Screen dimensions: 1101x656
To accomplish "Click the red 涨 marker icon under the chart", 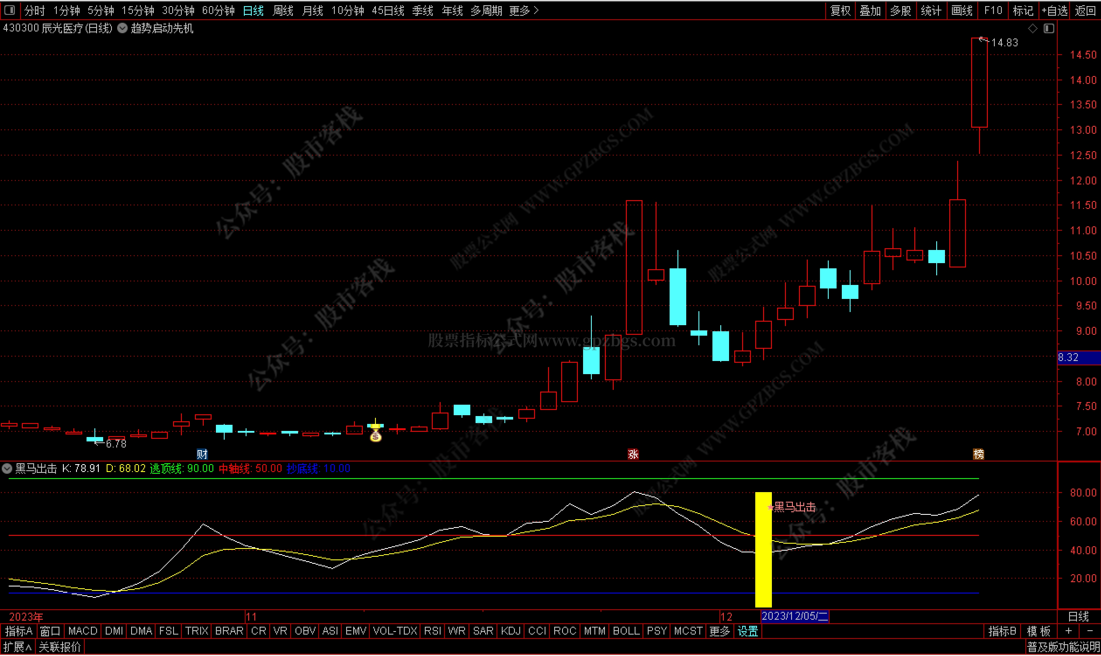I will pos(633,454).
